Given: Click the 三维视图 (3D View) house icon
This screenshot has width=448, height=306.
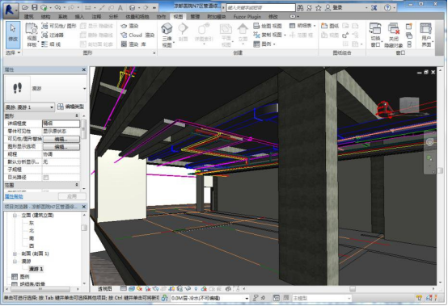Looking at the screenshot, I should tap(167, 35).
